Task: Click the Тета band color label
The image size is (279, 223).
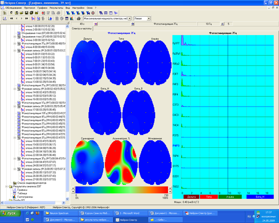Action: 209,197
